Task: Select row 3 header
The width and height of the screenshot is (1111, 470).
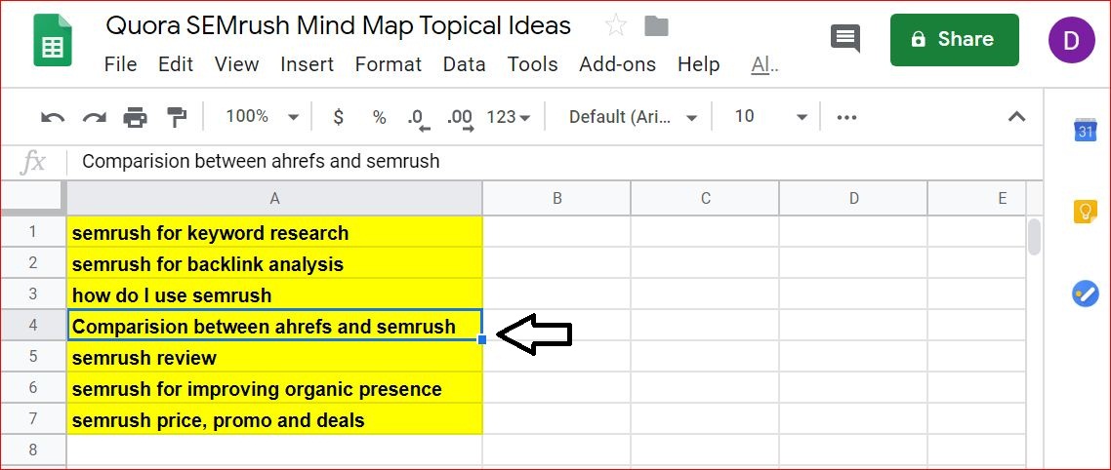Action: click(x=33, y=294)
